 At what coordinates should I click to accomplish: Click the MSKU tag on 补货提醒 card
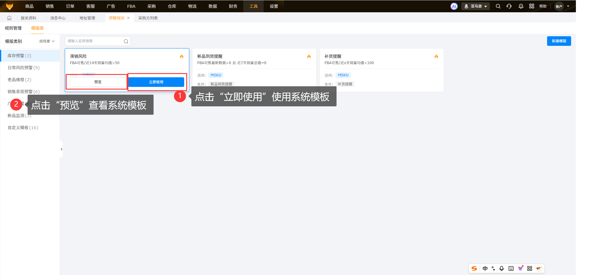[343, 75]
